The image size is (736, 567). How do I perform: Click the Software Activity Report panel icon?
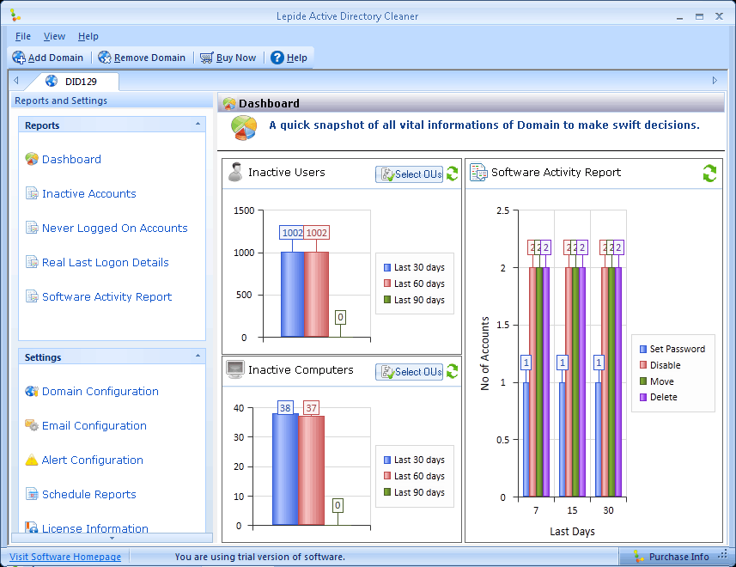(478, 173)
